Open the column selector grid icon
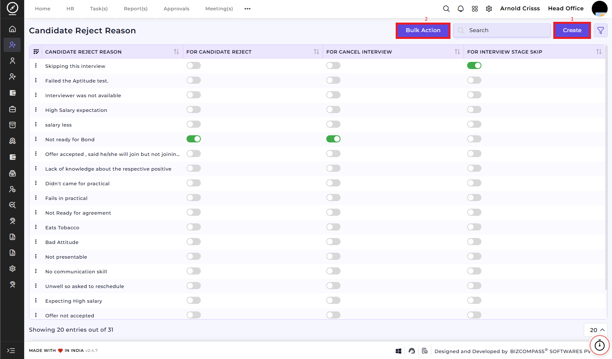Image resolution: width=612 pixels, height=359 pixels. click(x=36, y=52)
